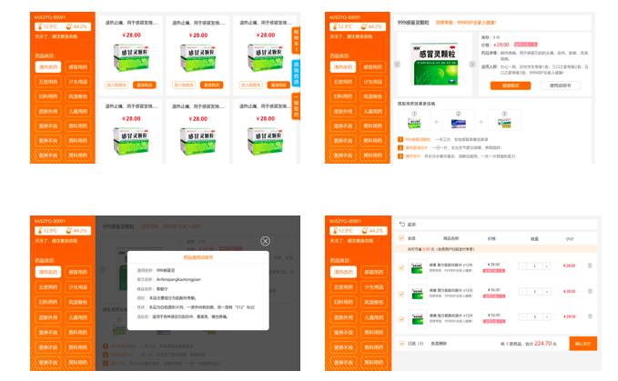The height and width of the screenshot is (381, 618).
Task: Click 批量删除 link in the cart footer
Action: pos(439,344)
